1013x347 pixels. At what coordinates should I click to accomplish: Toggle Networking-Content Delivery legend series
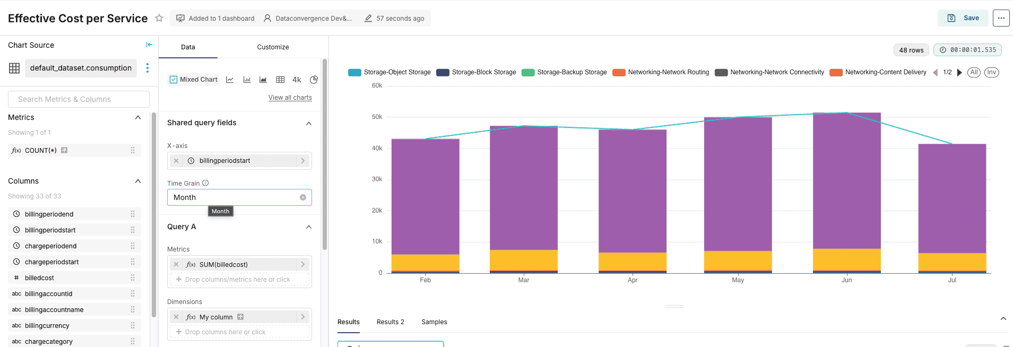click(878, 73)
